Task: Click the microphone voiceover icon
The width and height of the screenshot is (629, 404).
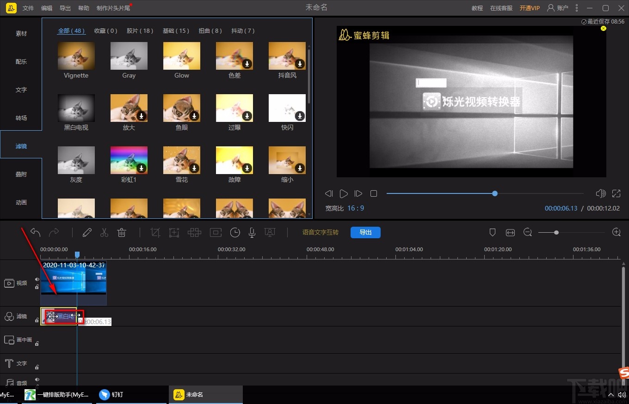Action: point(252,233)
